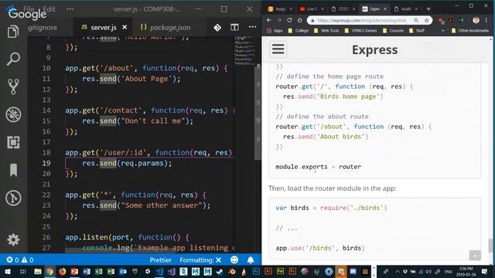Switch to the Assig Chrome tab
Image resolution: width=495 pixels, height=278 pixels.
point(280,8)
